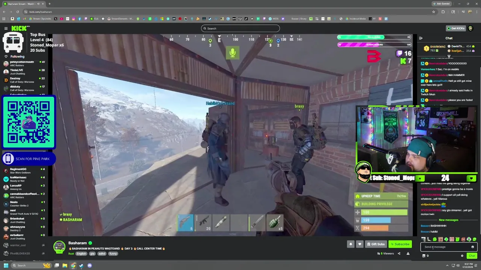The width and height of the screenshot is (481, 270).
Task: Bookmark this page with star icon
Action: coord(434,12)
